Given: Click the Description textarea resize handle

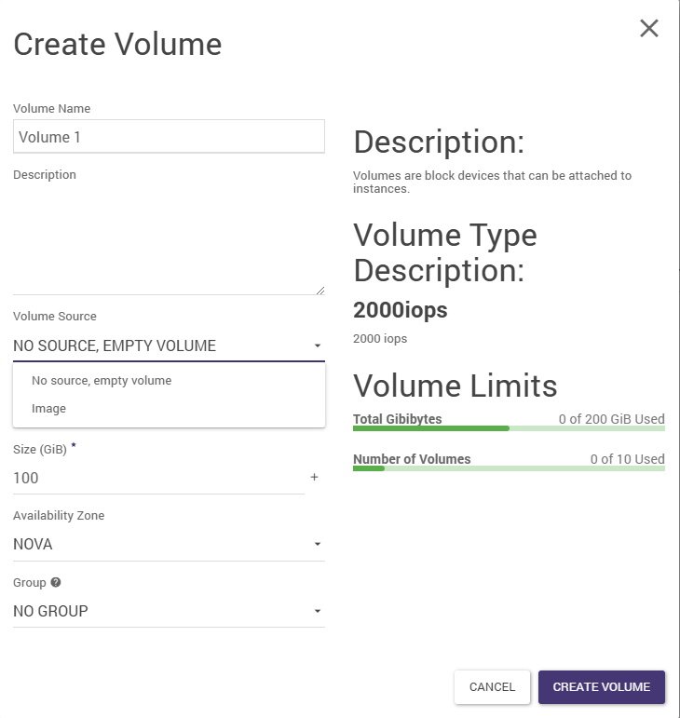Looking at the screenshot, I should pos(320,291).
